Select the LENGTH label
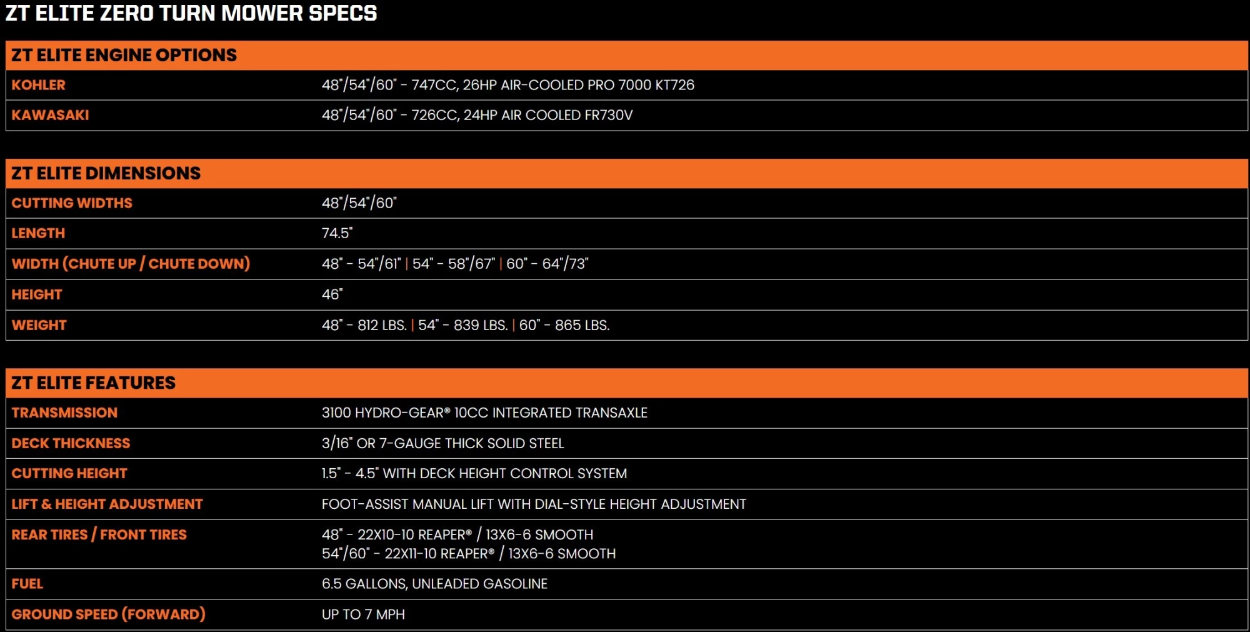The image size is (1250, 632). pyautogui.click(x=38, y=233)
